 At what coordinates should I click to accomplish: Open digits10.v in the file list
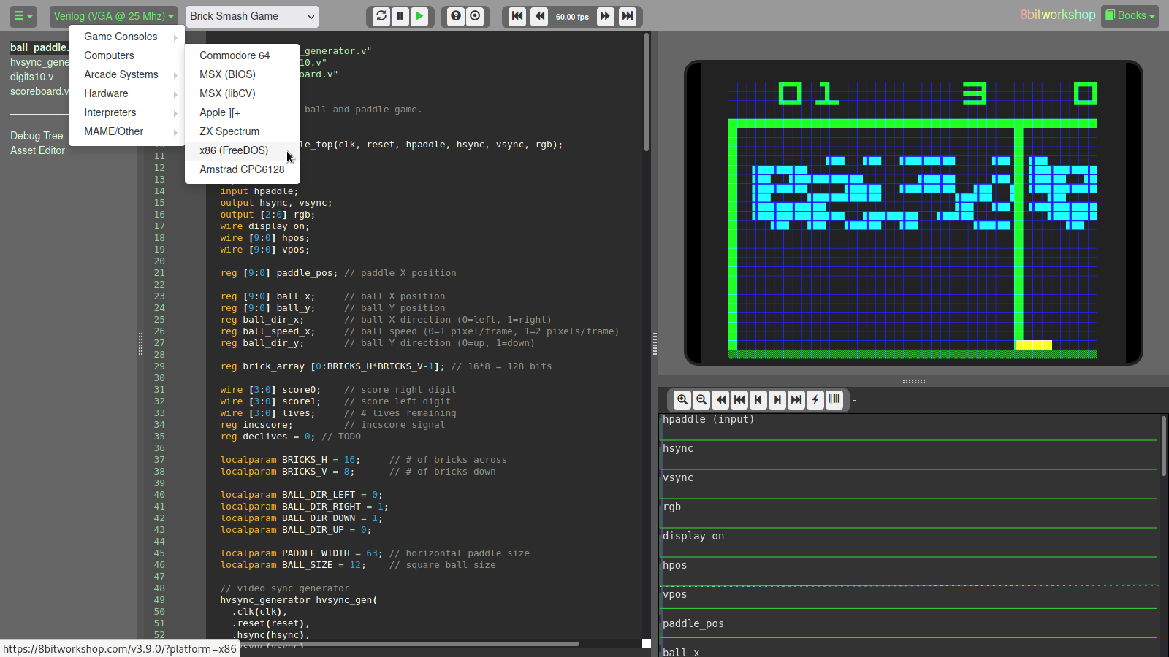[x=31, y=77]
